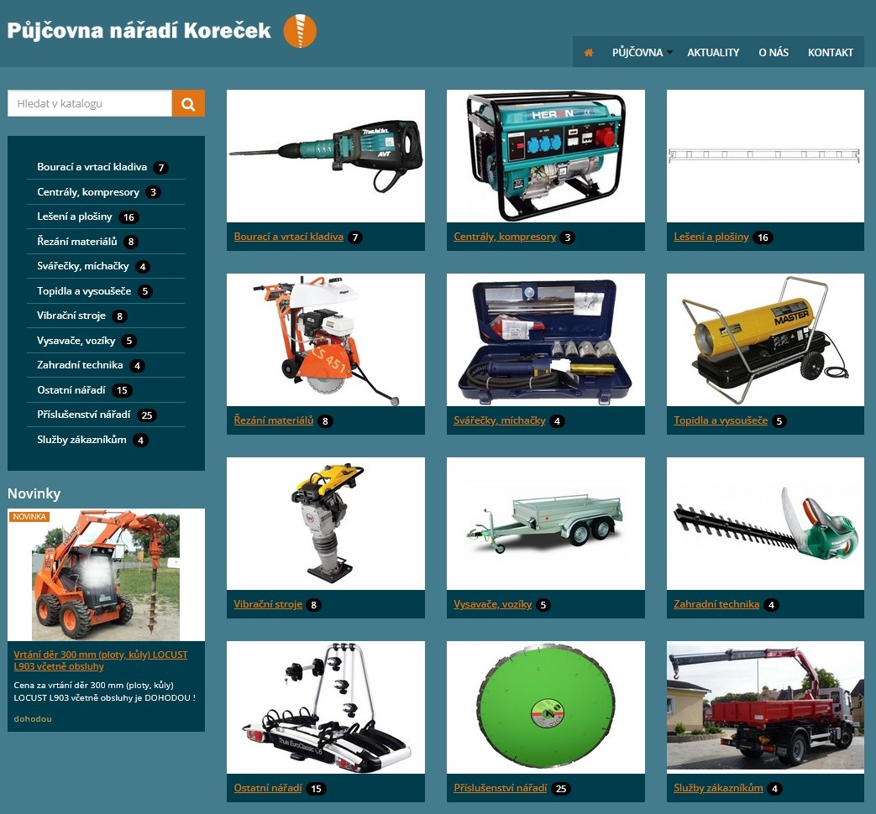Open the green diamond saw blade image

coord(545,707)
